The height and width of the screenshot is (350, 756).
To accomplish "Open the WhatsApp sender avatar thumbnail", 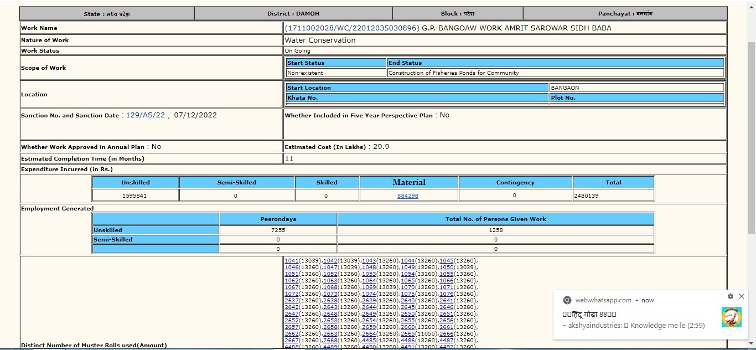I will pos(732,317).
